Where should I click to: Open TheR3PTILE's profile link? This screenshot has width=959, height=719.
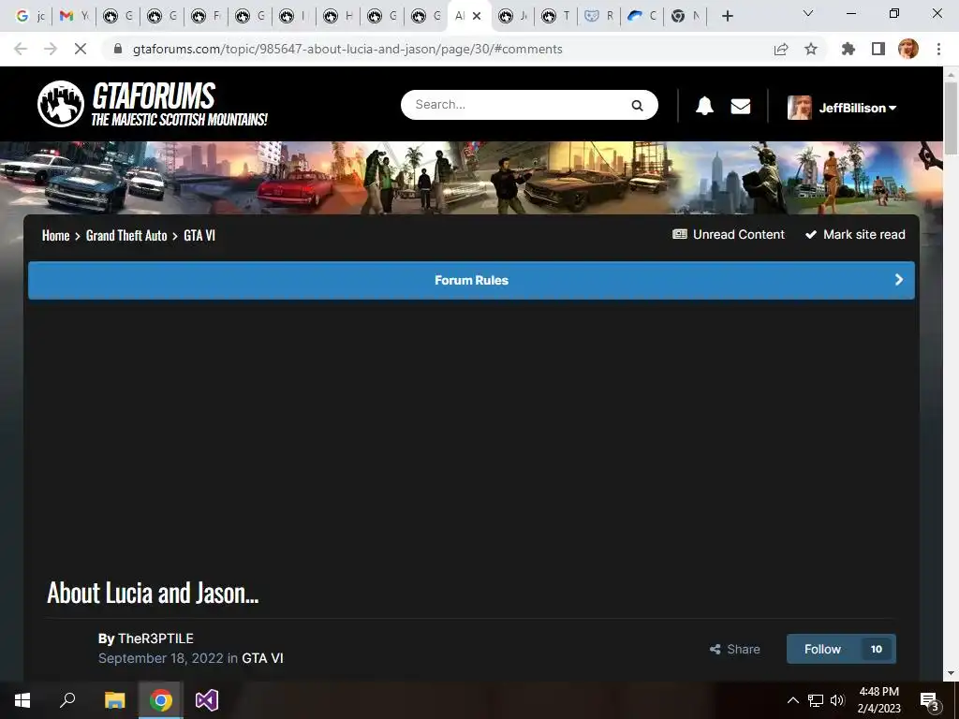[x=155, y=638]
